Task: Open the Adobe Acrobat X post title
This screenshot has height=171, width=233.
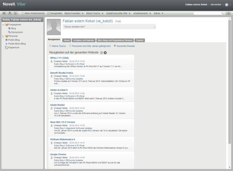Action: click(59, 90)
